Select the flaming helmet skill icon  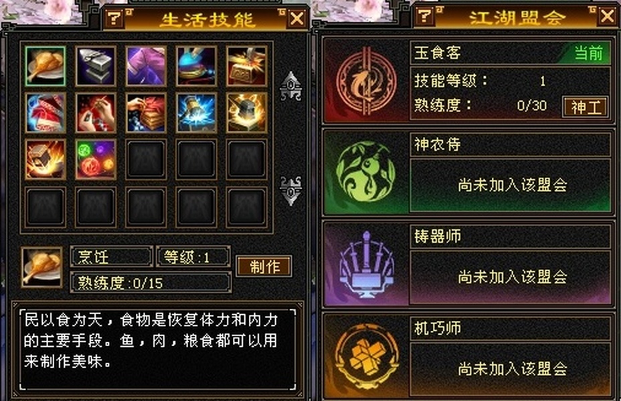tap(246, 113)
